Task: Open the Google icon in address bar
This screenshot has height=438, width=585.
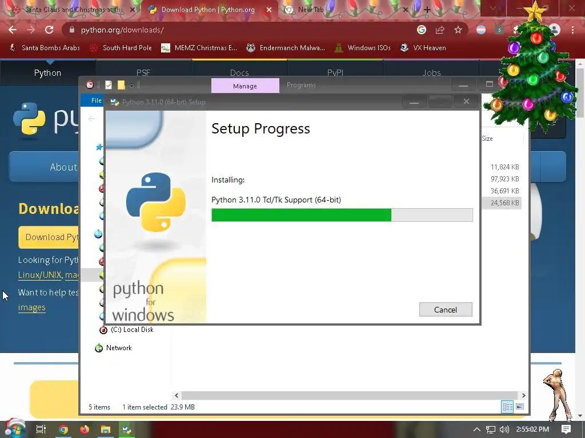Action: 422,30
